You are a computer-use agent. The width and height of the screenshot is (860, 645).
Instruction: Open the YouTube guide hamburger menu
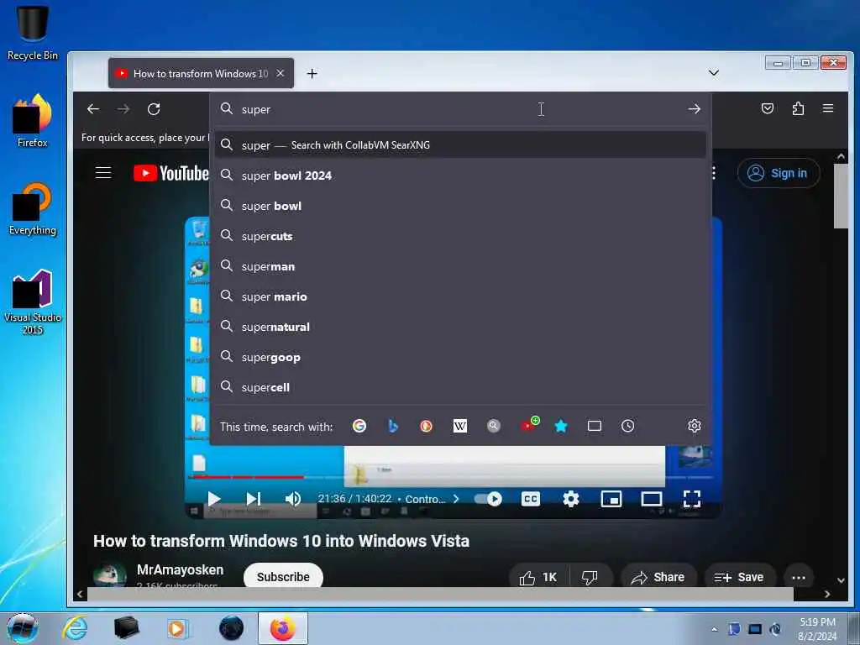(x=103, y=173)
